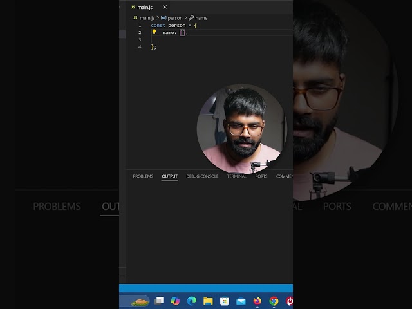Image resolution: width=412 pixels, height=309 pixels.
Task: Open the TERMINAL panel tab
Action: (x=237, y=176)
